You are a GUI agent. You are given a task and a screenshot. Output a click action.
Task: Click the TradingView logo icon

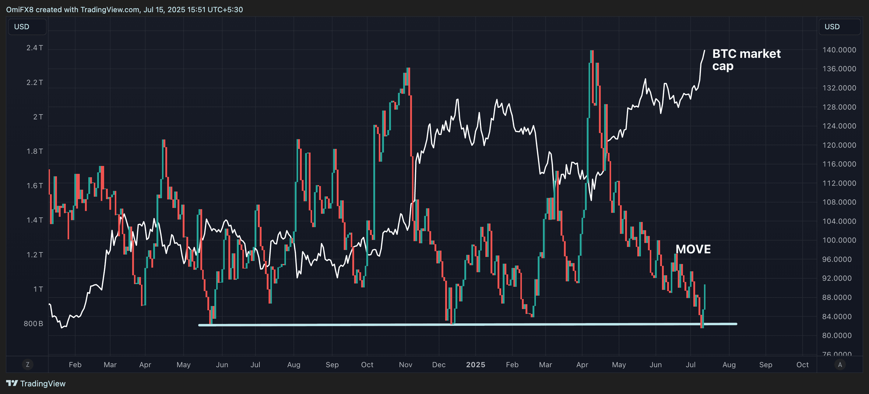12,383
